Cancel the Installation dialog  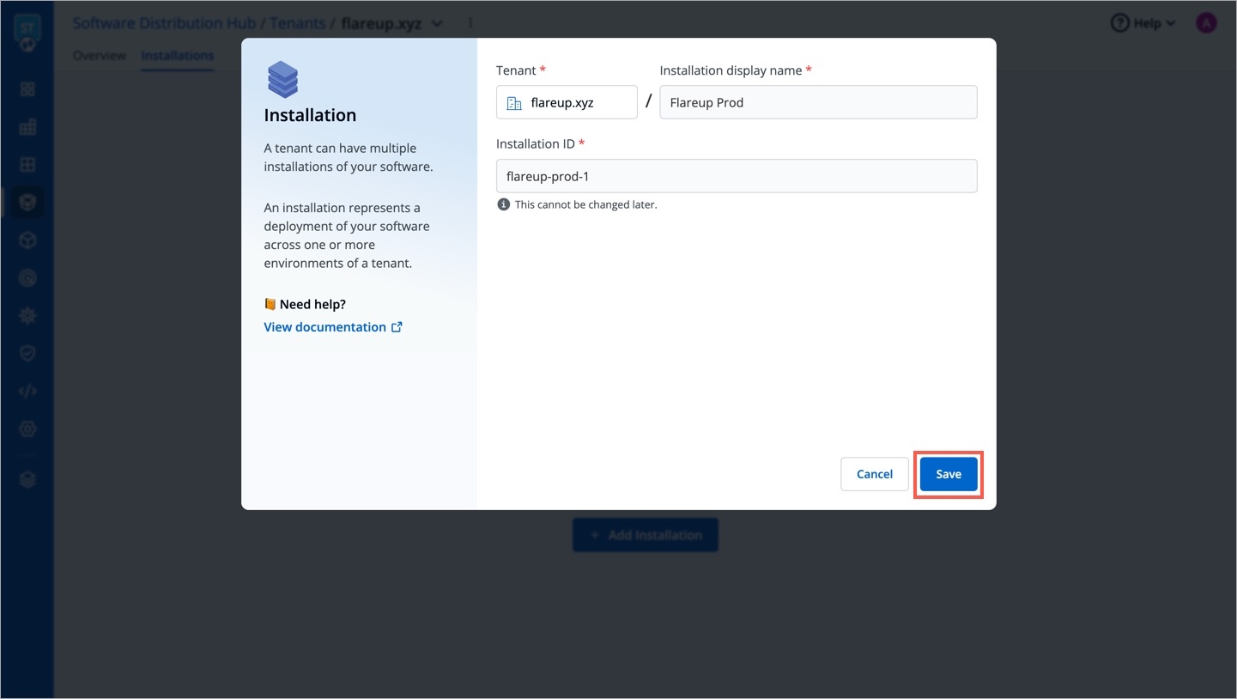pyautogui.click(x=874, y=474)
